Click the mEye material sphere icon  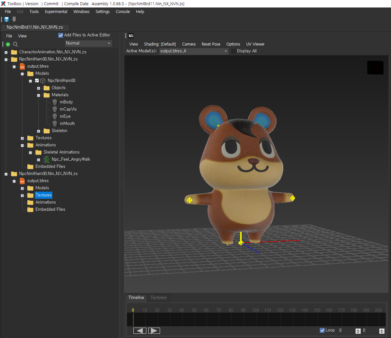pyautogui.click(x=55, y=116)
